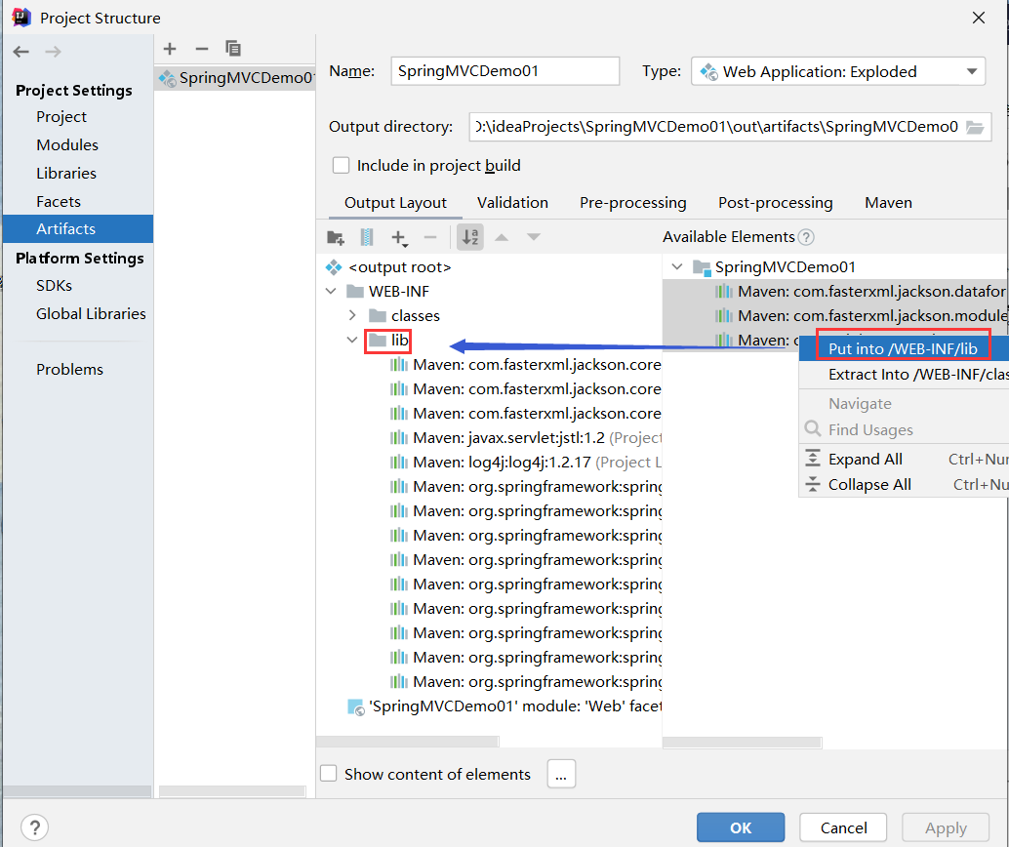Choose Collapse All in context menu
The height and width of the screenshot is (847, 1009).
pyautogui.click(x=903, y=485)
